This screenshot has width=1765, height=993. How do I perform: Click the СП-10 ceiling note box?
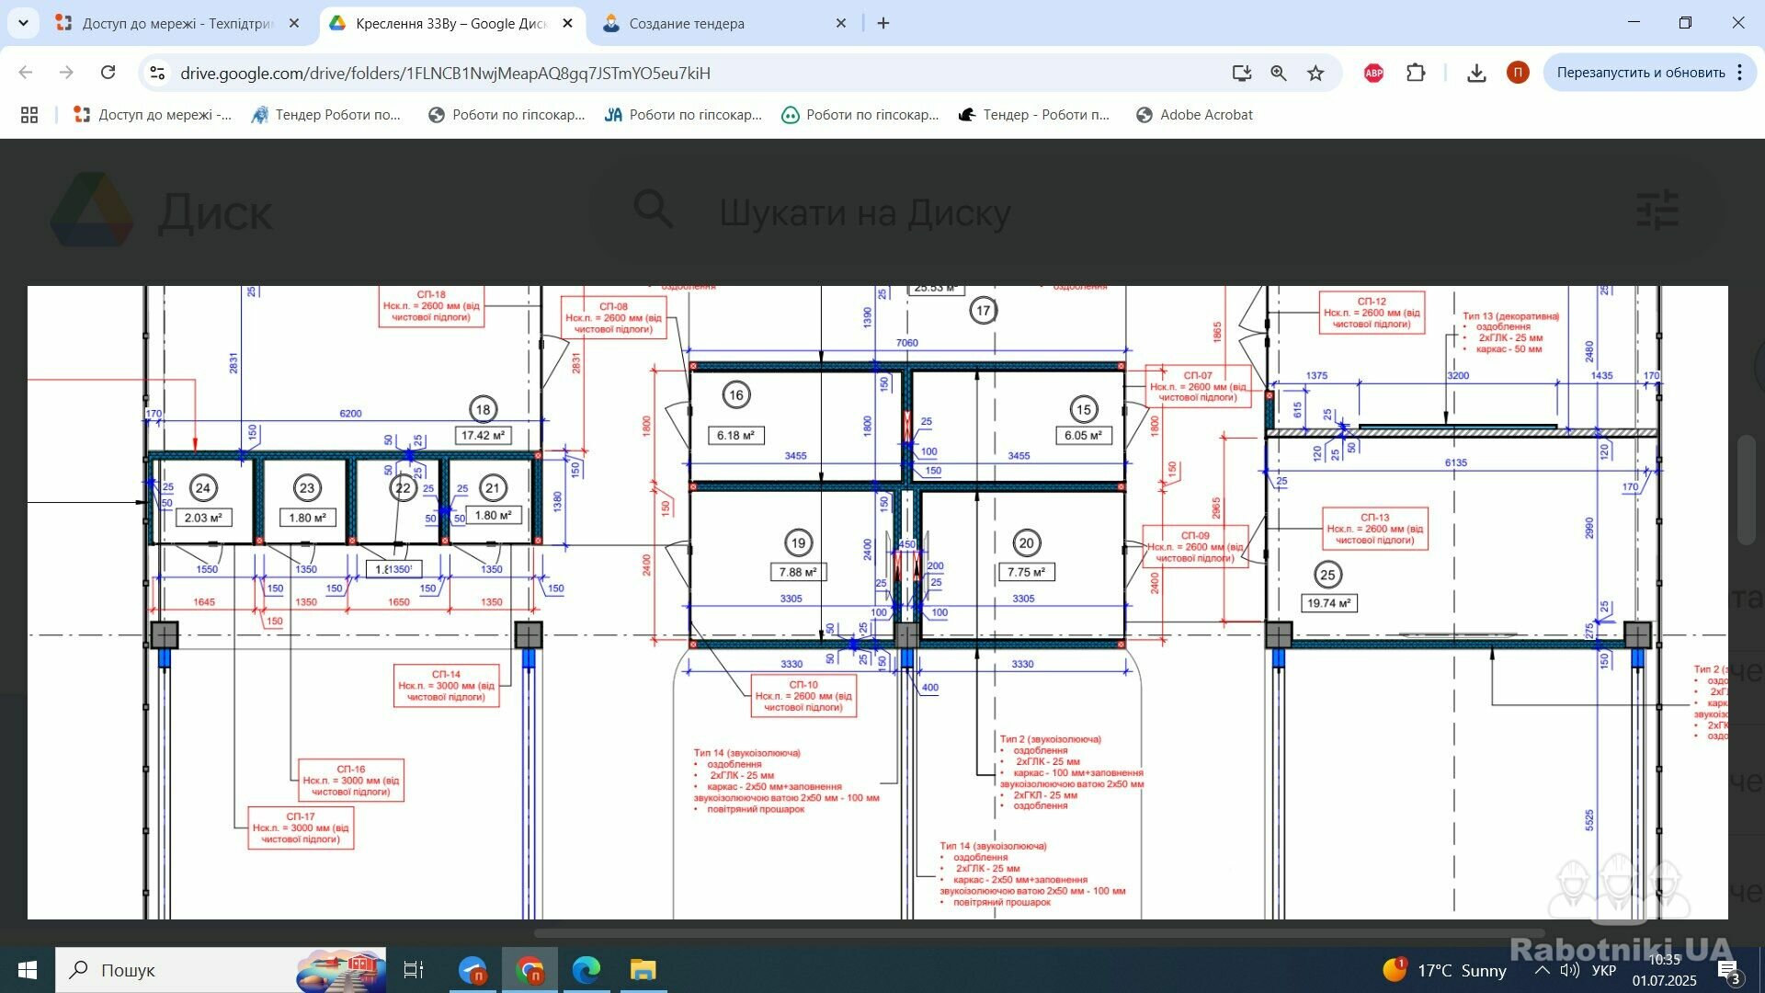click(803, 696)
